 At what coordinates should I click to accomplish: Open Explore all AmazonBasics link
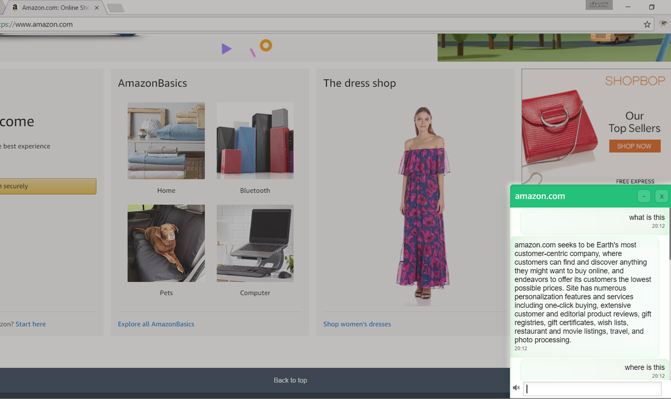click(x=156, y=324)
